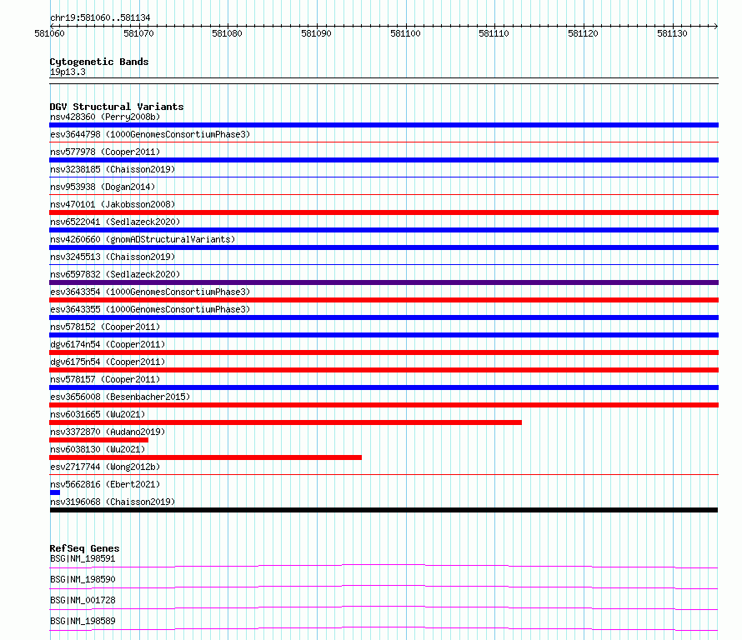Click the RefSeq Genes track title

(84, 548)
